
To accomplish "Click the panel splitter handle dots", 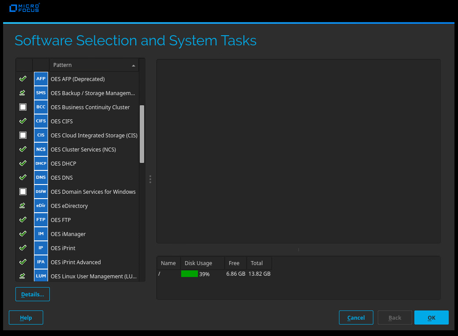I will pos(150,179).
